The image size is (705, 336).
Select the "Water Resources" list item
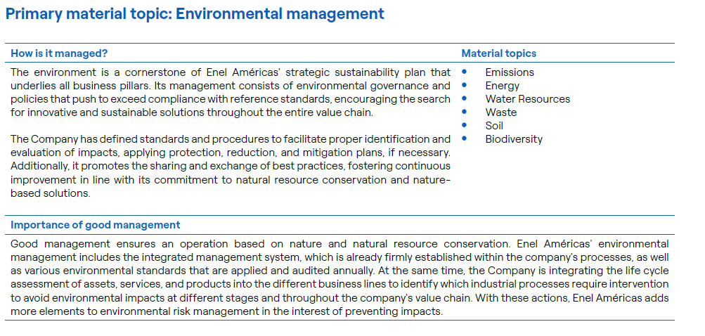pyautogui.click(x=527, y=99)
